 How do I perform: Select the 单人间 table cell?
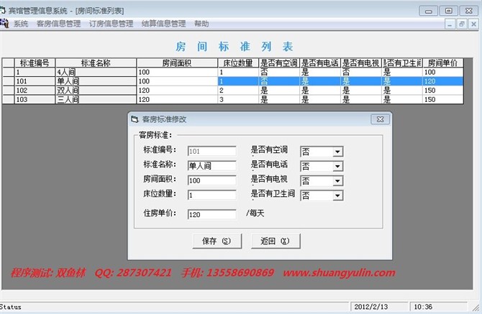pyautogui.click(x=96, y=81)
